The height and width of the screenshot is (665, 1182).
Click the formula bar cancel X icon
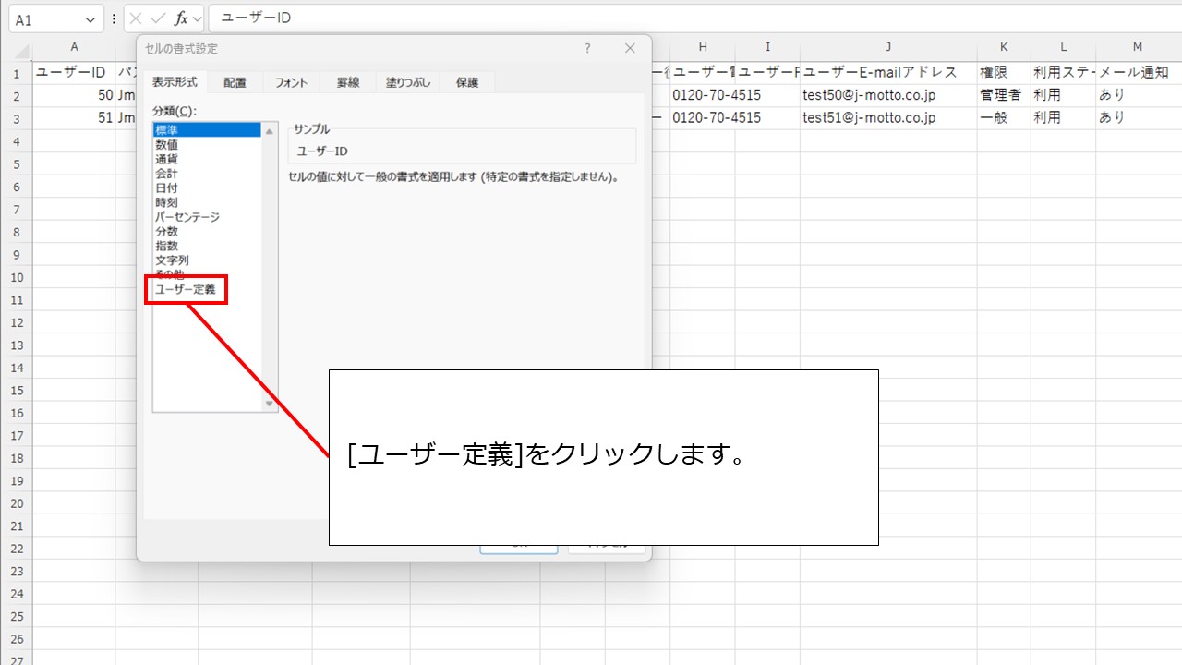pyautogui.click(x=136, y=18)
